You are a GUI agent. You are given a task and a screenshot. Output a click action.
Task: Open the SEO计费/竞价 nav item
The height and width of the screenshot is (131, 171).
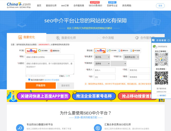[95, 6]
